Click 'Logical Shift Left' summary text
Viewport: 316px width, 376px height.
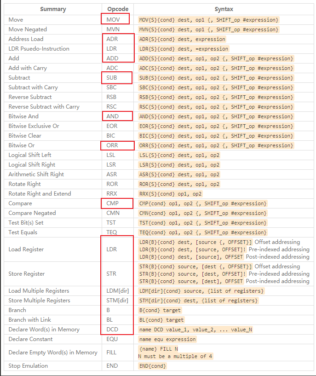30,155
